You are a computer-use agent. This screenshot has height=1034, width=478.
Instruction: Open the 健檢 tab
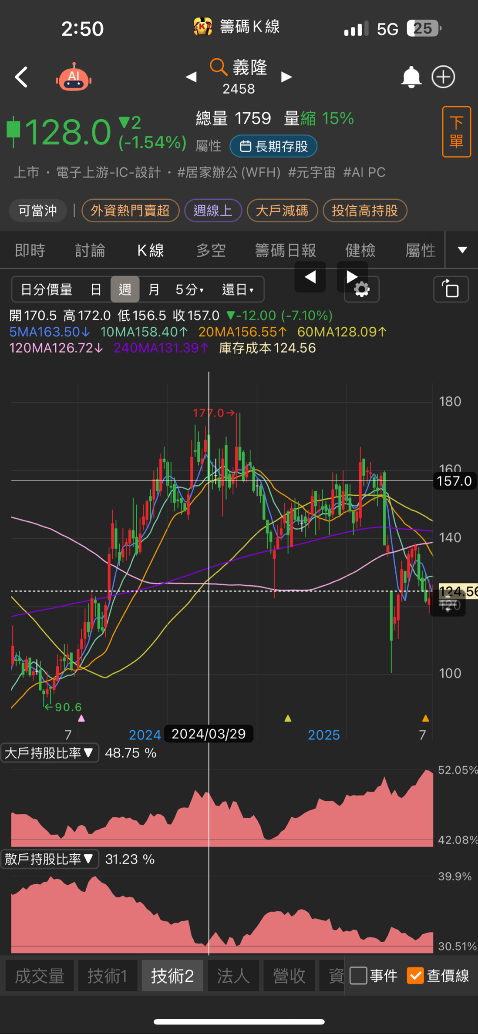tap(360, 250)
